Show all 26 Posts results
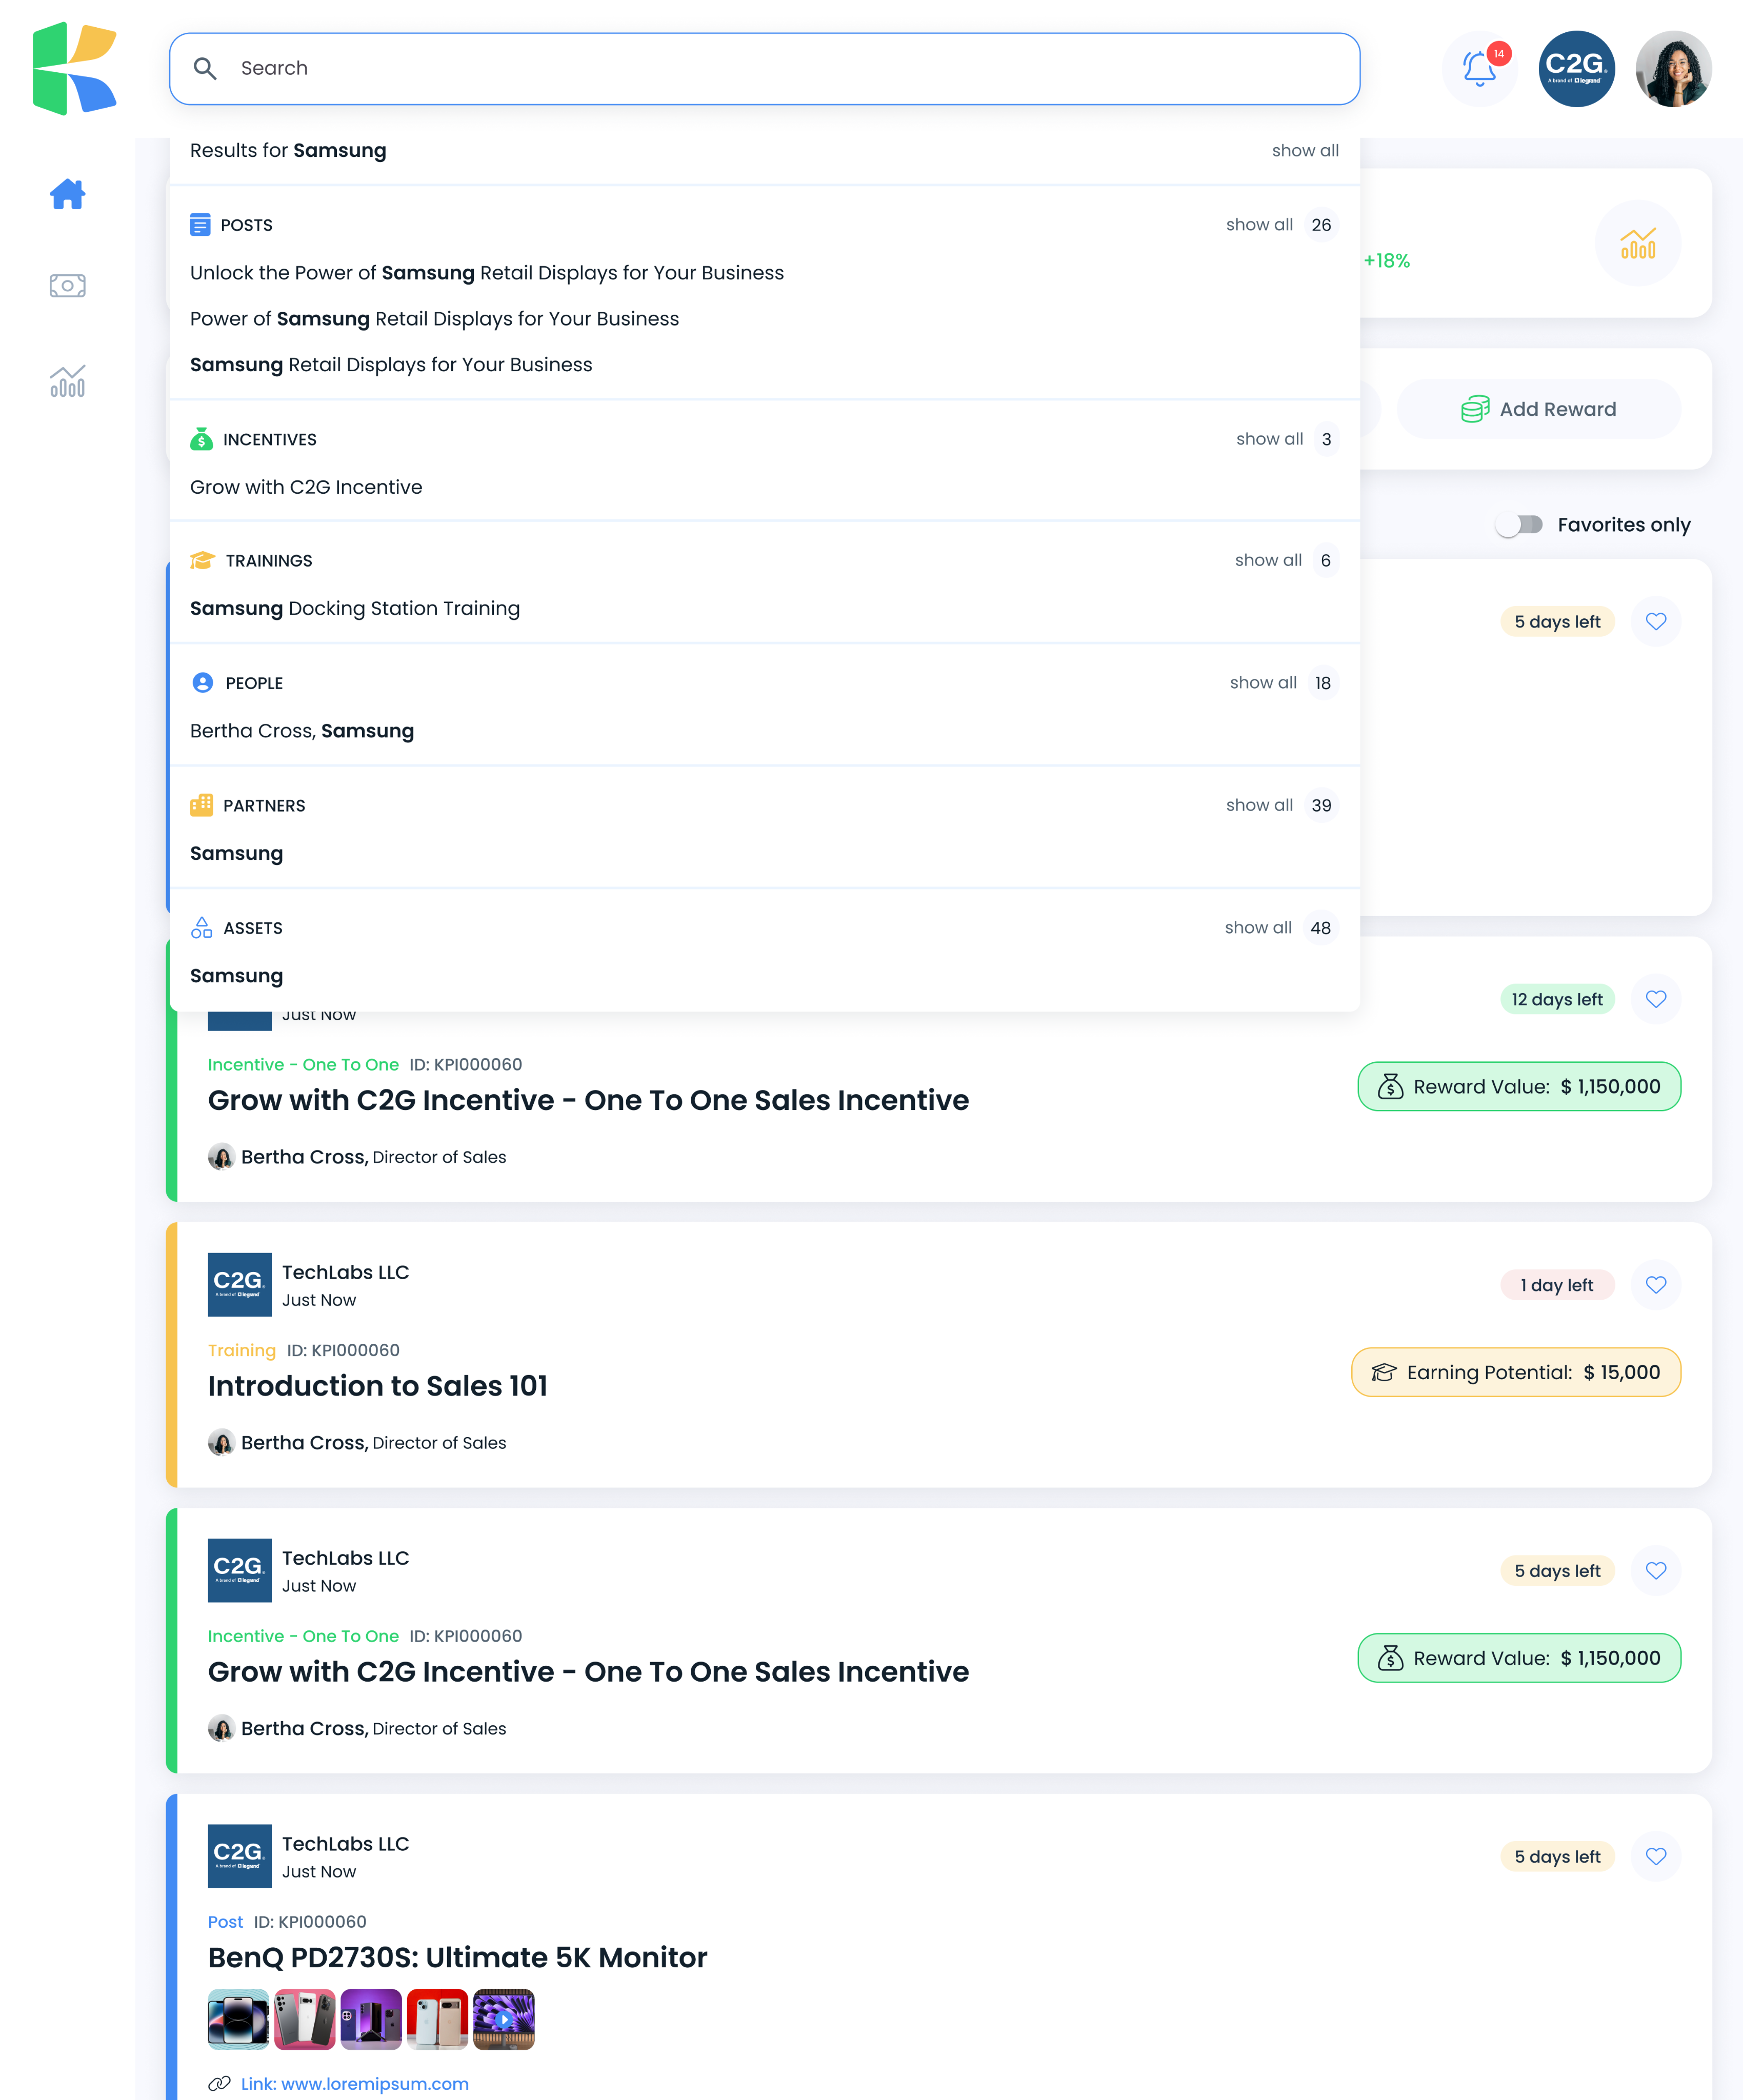 [1259, 225]
